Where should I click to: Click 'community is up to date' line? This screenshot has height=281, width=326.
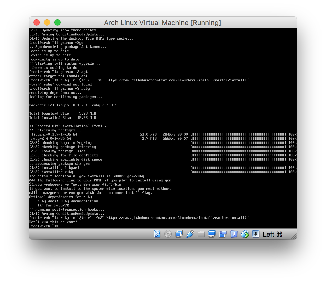click(55, 59)
